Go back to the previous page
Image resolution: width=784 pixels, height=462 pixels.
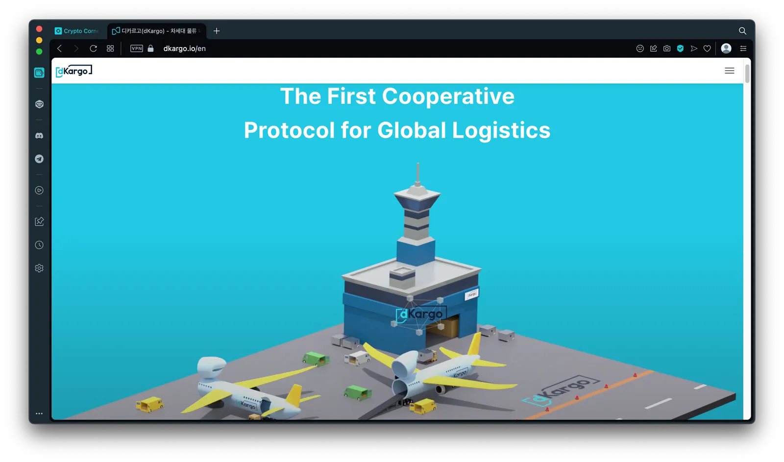click(x=60, y=49)
